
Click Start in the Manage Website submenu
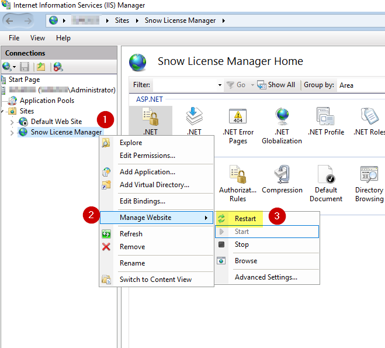click(x=267, y=232)
